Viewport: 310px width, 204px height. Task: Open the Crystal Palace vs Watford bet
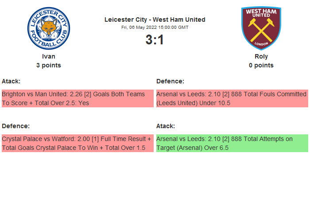[x=77, y=143]
